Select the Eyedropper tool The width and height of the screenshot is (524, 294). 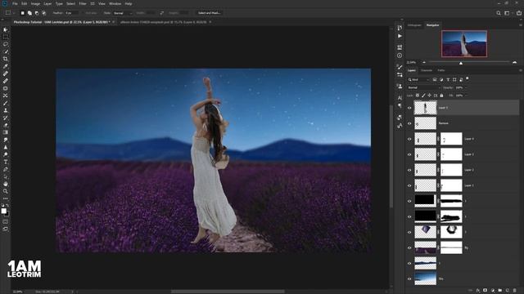click(6, 66)
